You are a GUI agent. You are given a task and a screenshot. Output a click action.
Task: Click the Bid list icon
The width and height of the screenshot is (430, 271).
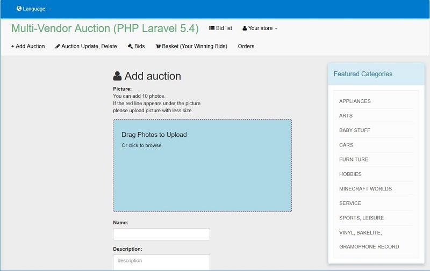[212, 28]
